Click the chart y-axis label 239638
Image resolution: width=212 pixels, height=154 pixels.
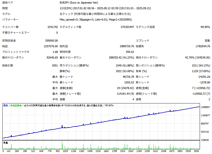pyautogui.click(x=205, y=140)
